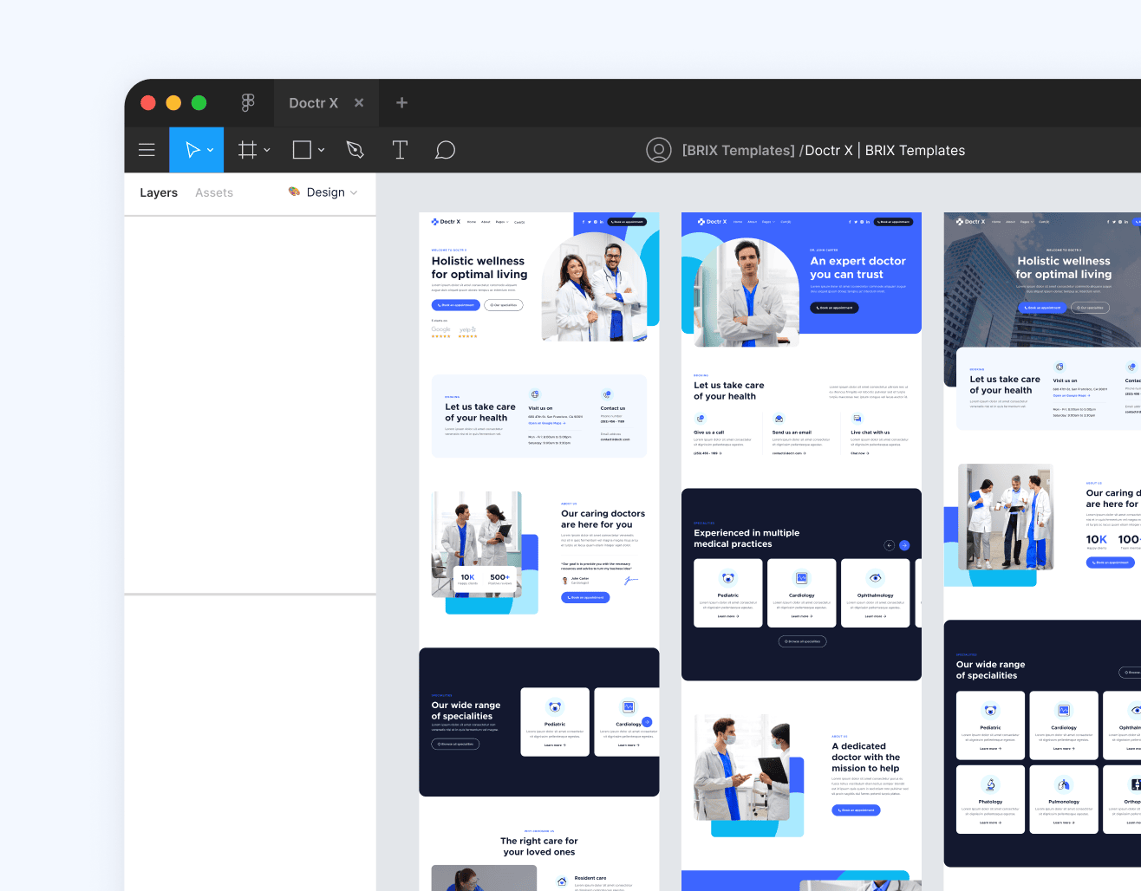Viewport: 1141px width, 891px height.
Task: Select the expert doctor hero frame on canvas
Action: tap(800, 273)
